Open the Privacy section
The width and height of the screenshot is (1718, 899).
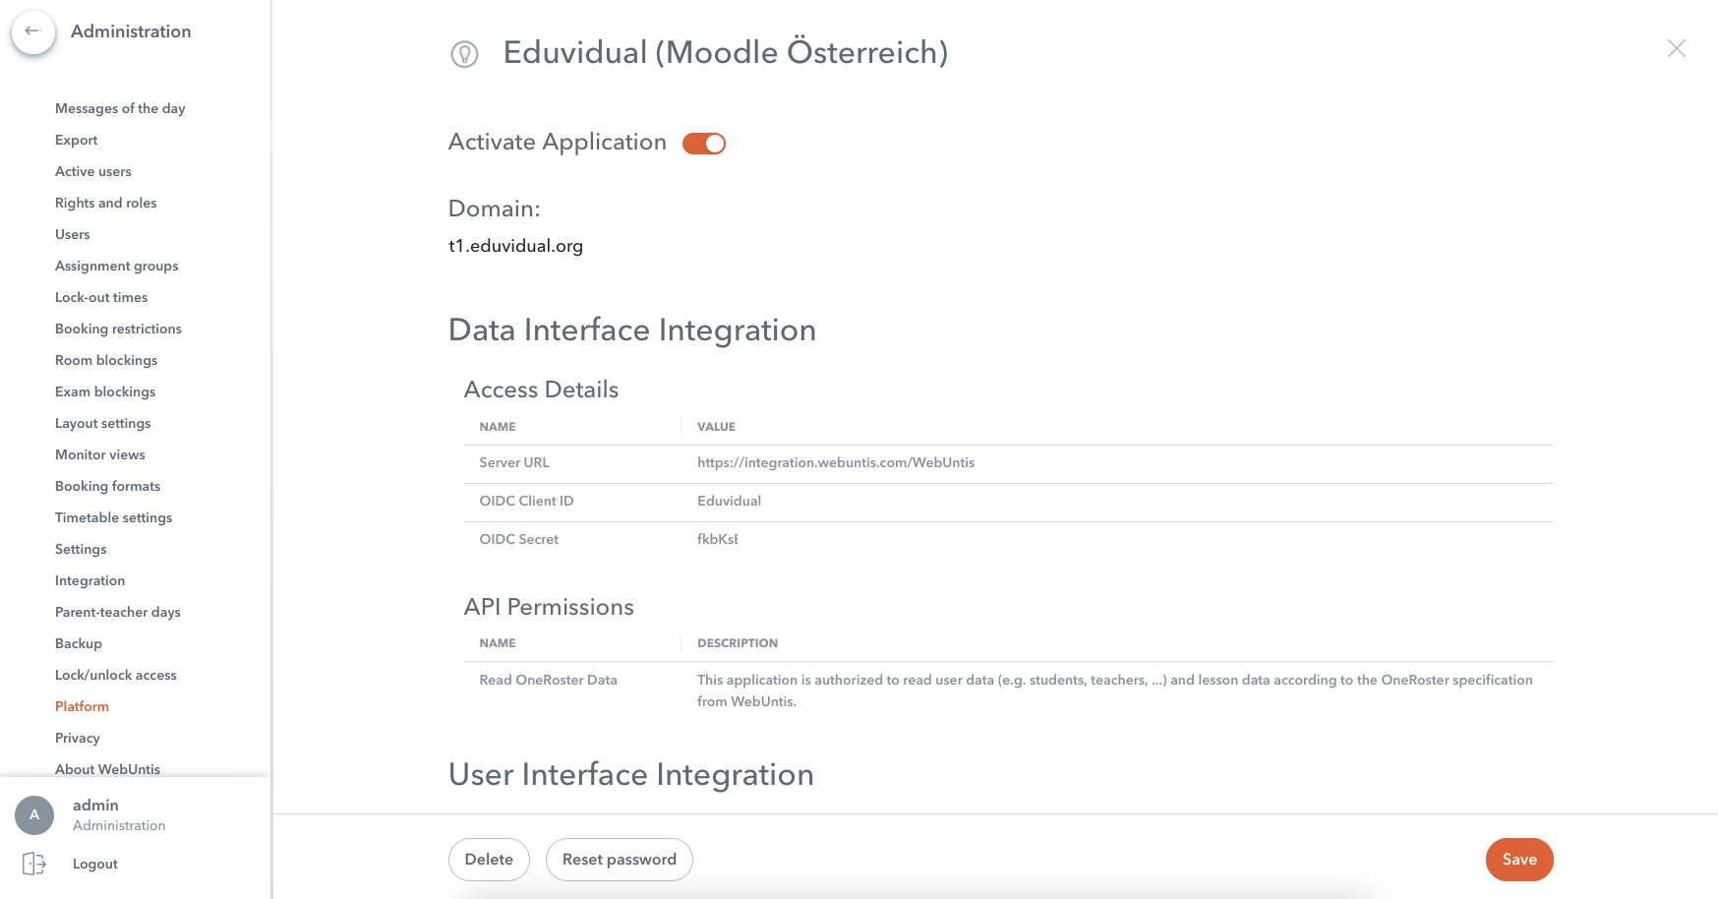coord(78,738)
